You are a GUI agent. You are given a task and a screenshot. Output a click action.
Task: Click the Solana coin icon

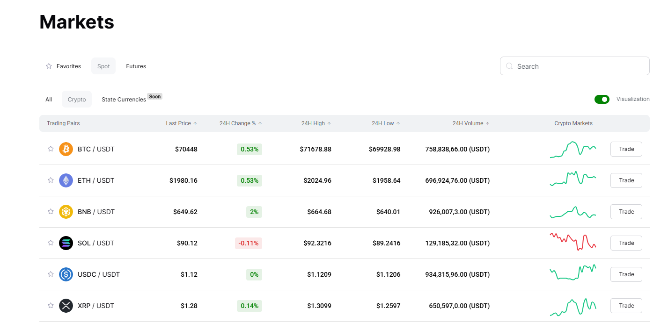coord(66,243)
